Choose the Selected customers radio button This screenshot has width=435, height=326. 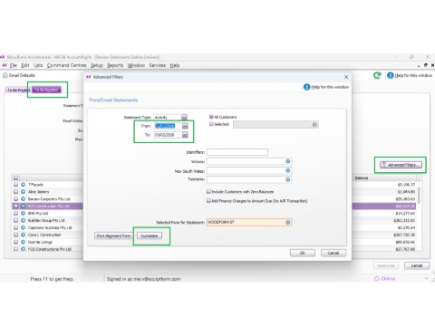[x=211, y=124]
